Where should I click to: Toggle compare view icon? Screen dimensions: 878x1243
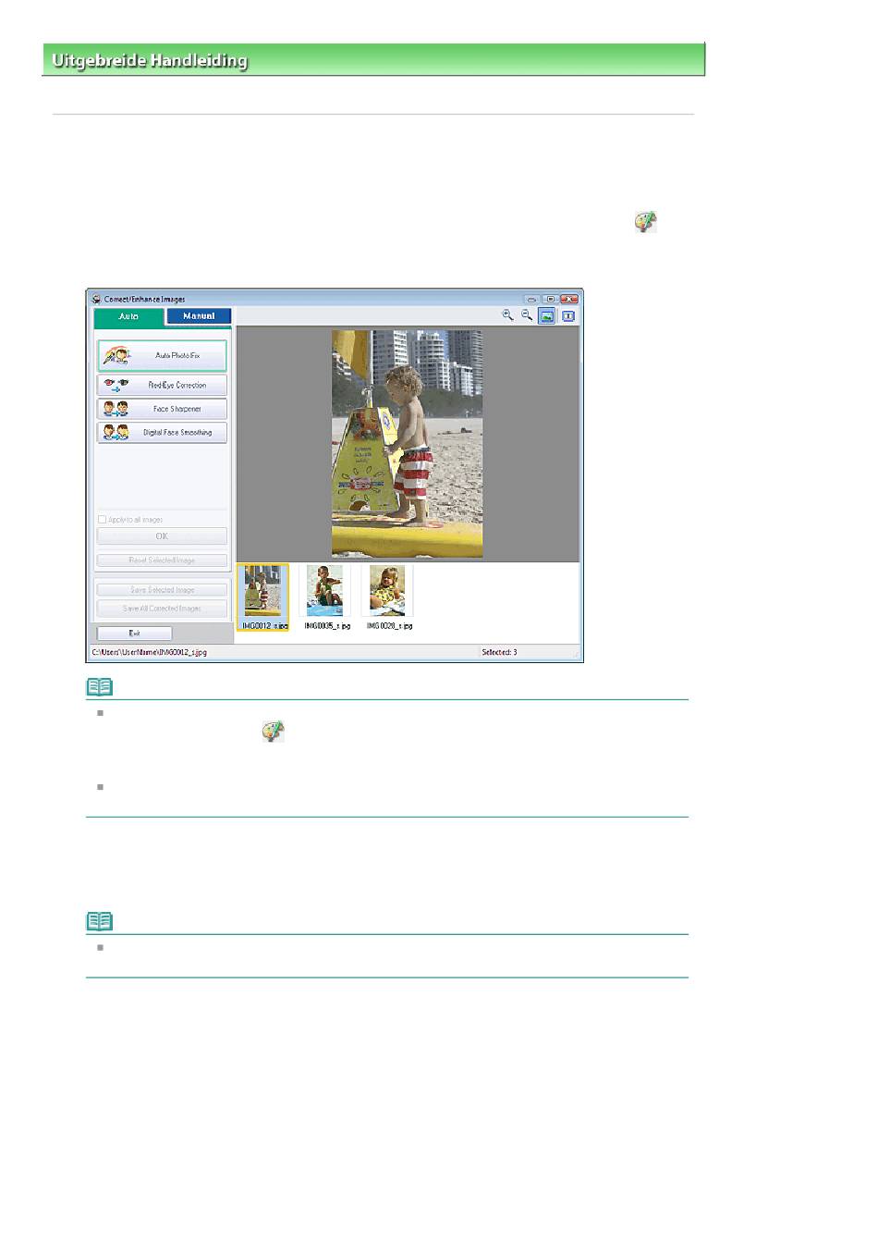[568, 316]
